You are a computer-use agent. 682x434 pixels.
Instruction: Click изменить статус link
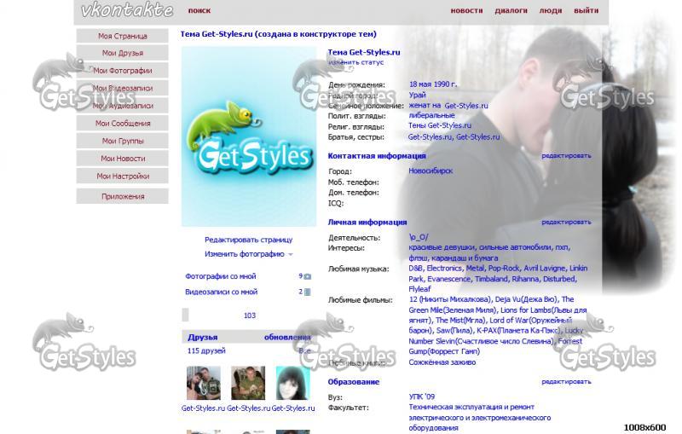tap(356, 62)
